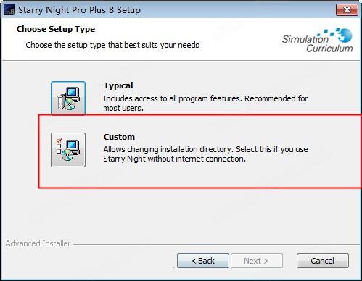Click the 'Choose Setup Type' header text
This screenshot has width=362, height=281.
pyautogui.click(x=56, y=29)
